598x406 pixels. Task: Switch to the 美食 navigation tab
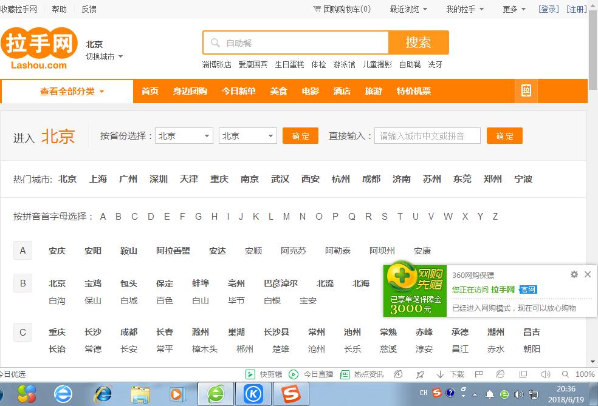coord(278,91)
